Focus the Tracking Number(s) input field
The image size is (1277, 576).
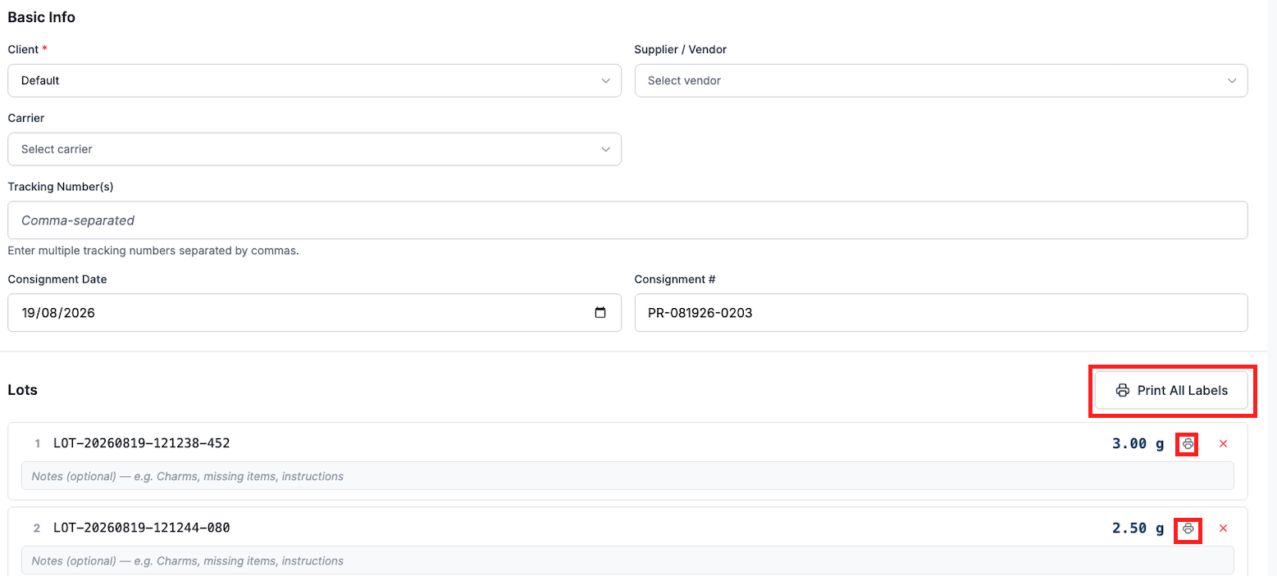click(x=627, y=220)
